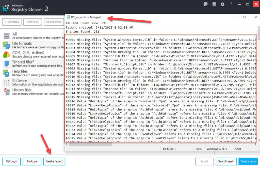Open help via the question mark icon
Image resolution: width=260 pixels, height=169 pixels.
231,4
